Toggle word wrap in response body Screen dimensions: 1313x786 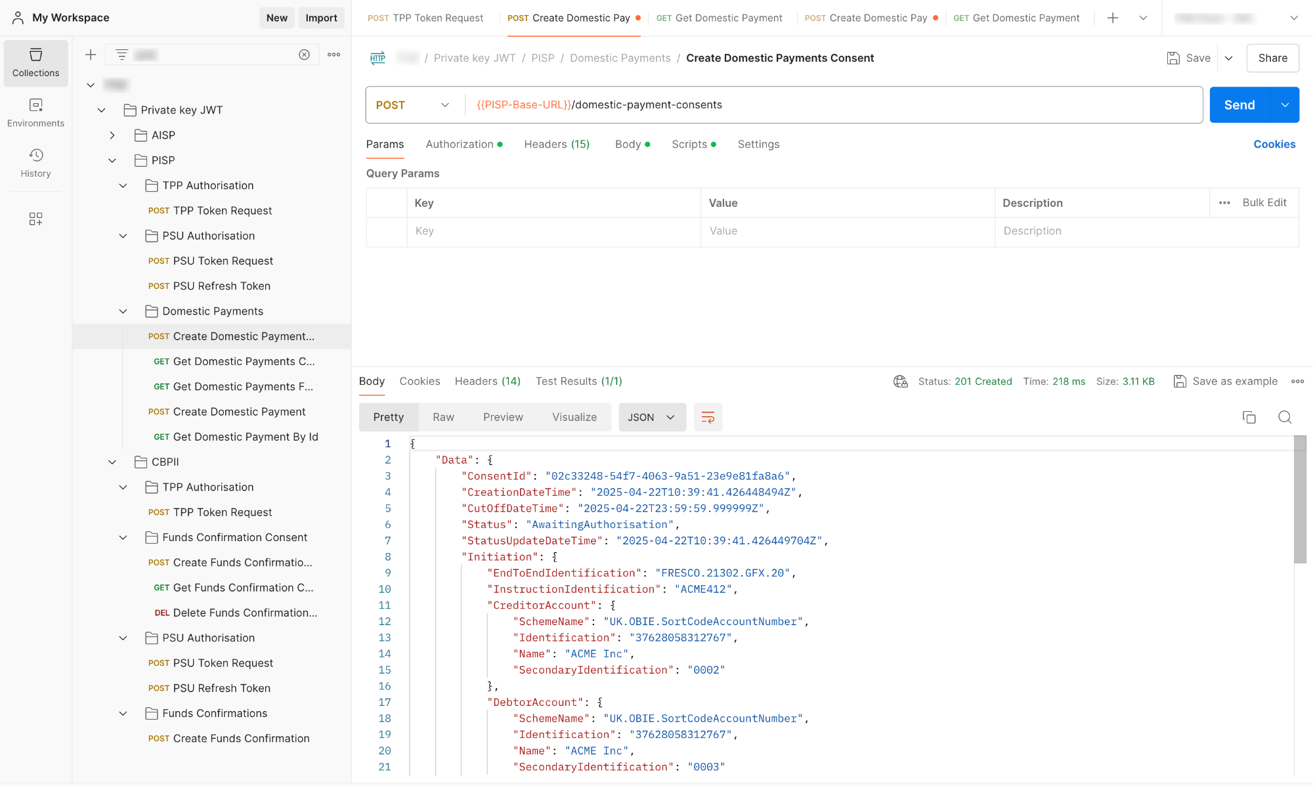click(x=708, y=417)
